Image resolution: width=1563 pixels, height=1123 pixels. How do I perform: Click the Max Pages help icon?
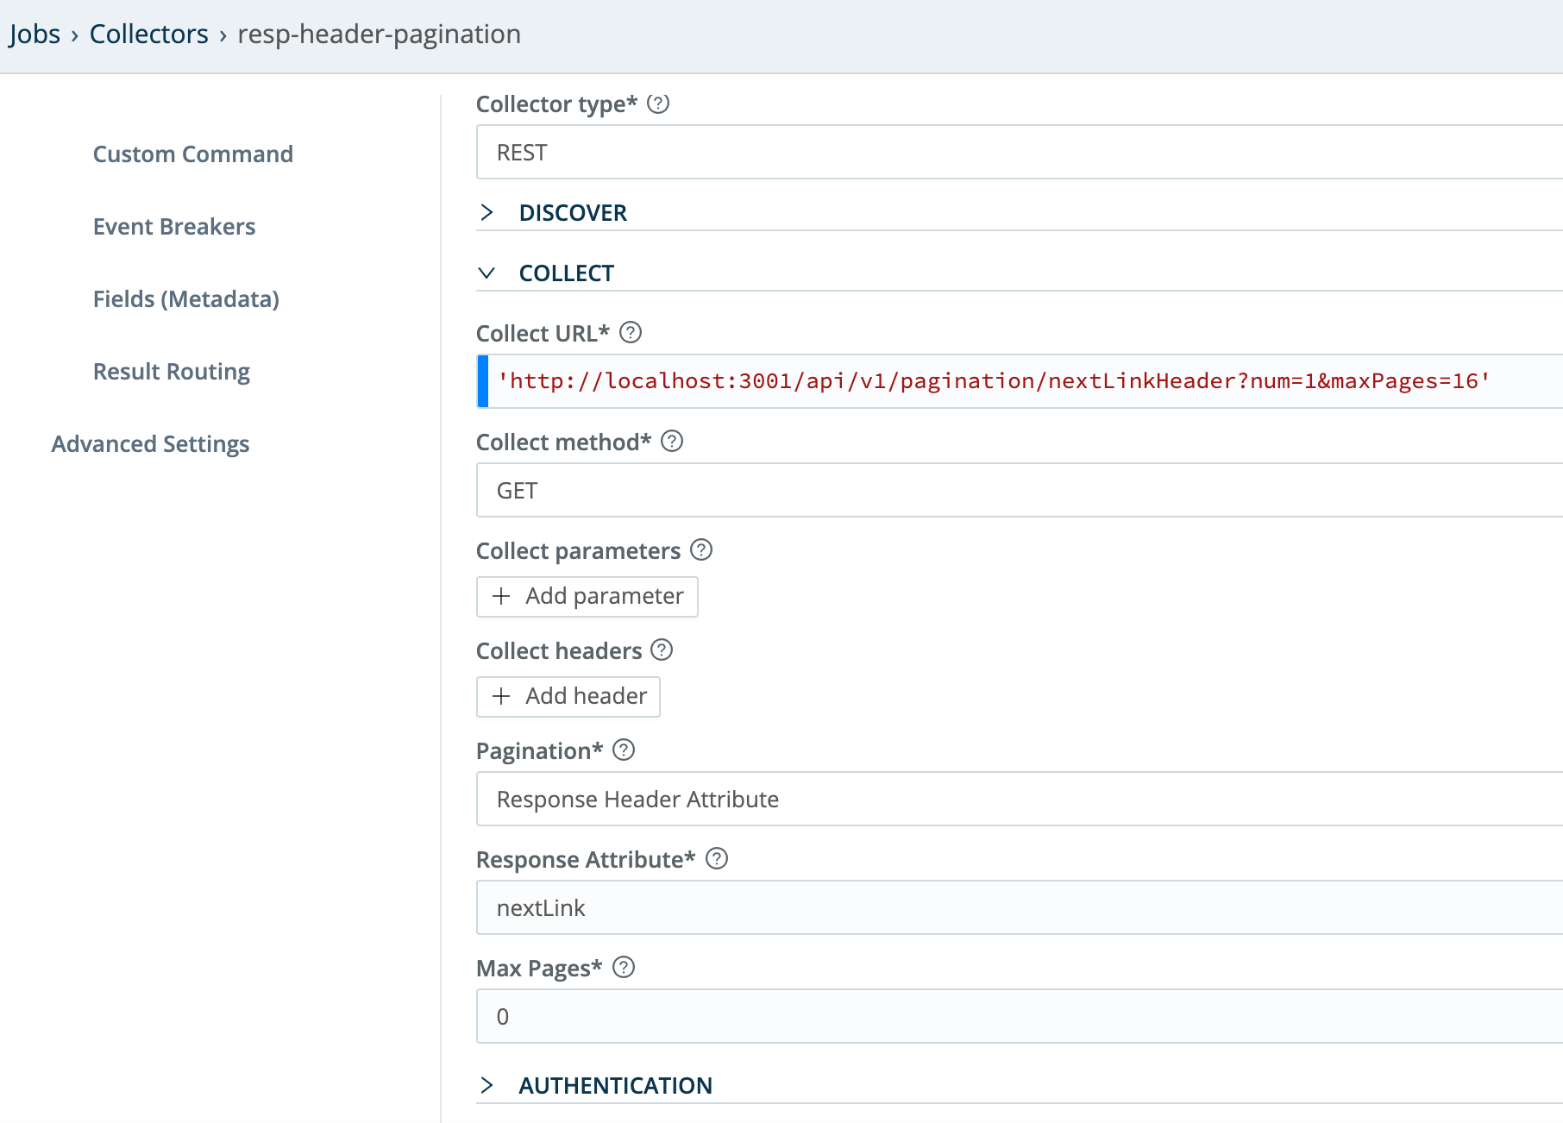623,968
